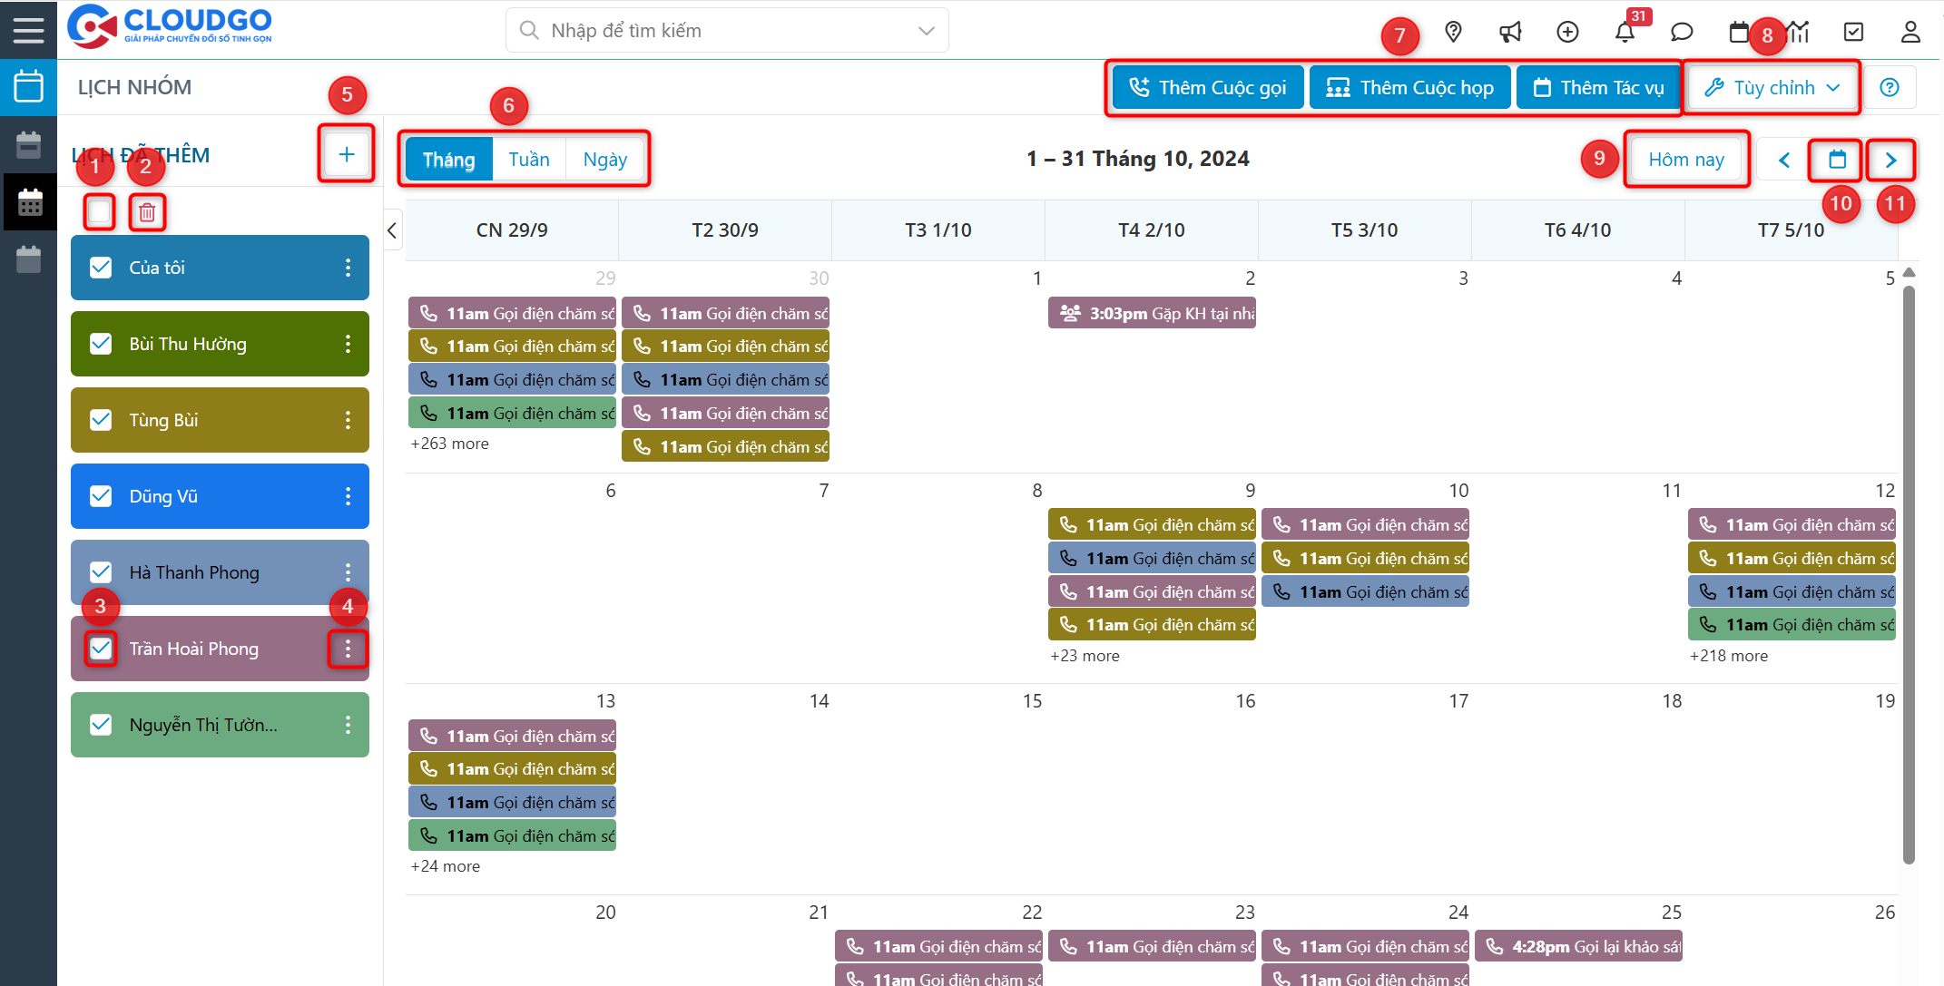Tick the select-all calendars checkbox
Screen dimensions: 1944x986
[99, 212]
